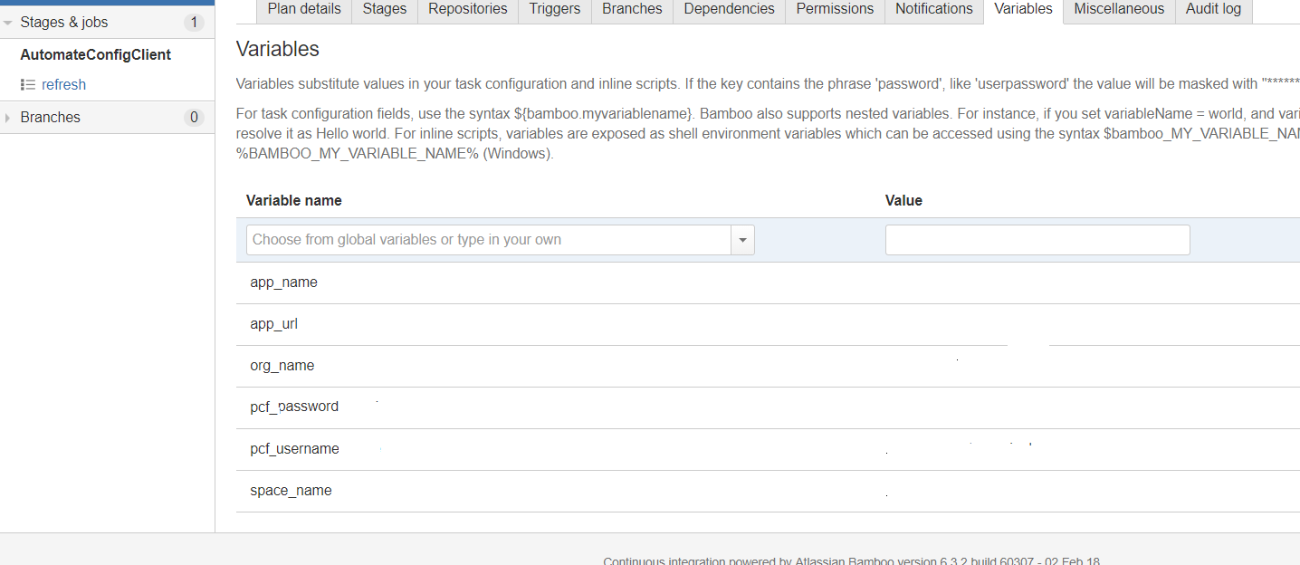Select the Miscellaneous tab
Screen dimensions: 1300x565
1119,9
